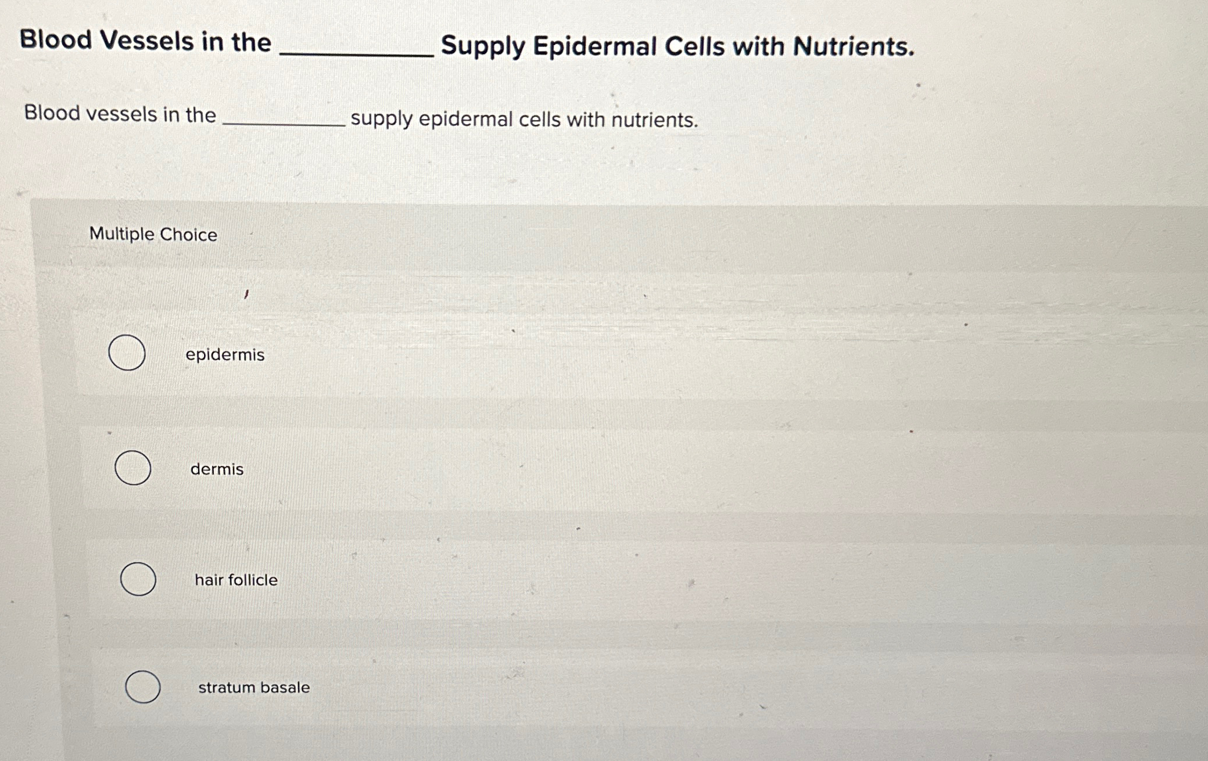Click the stratum basale answer label
Image resolution: width=1208 pixels, height=761 pixels.
pyautogui.click(x=253, y=687)
